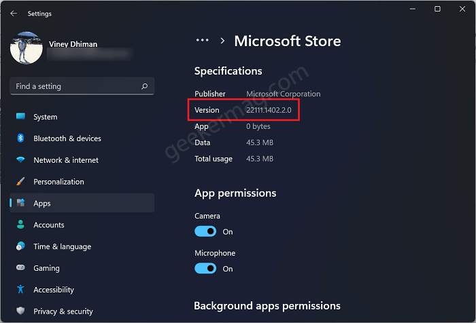Screen dimensions: 476x323
Task: Click the Settings window title
Action: point(39,14)
